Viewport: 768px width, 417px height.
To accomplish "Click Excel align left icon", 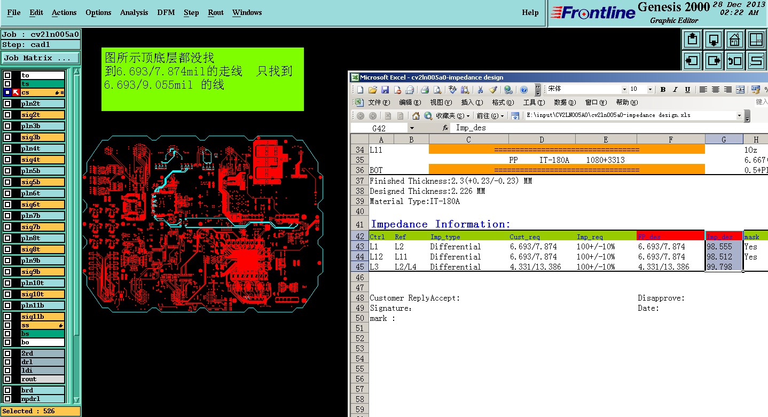I will pyautogui.click(x=703, y=90).
